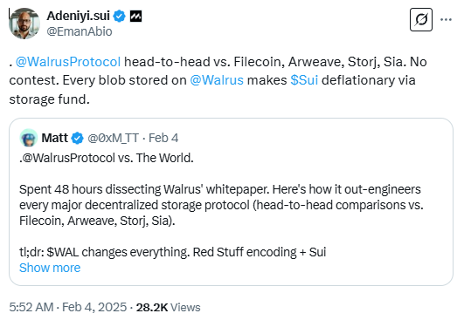Open Matt's display name in the quoted tweet
This screenshot has width=464, height=327.
pyautogui.click(x=55, y=138)
